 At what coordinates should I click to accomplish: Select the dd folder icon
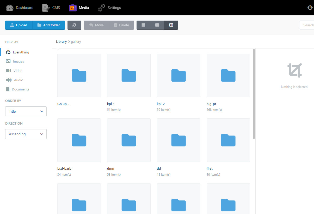178,140
